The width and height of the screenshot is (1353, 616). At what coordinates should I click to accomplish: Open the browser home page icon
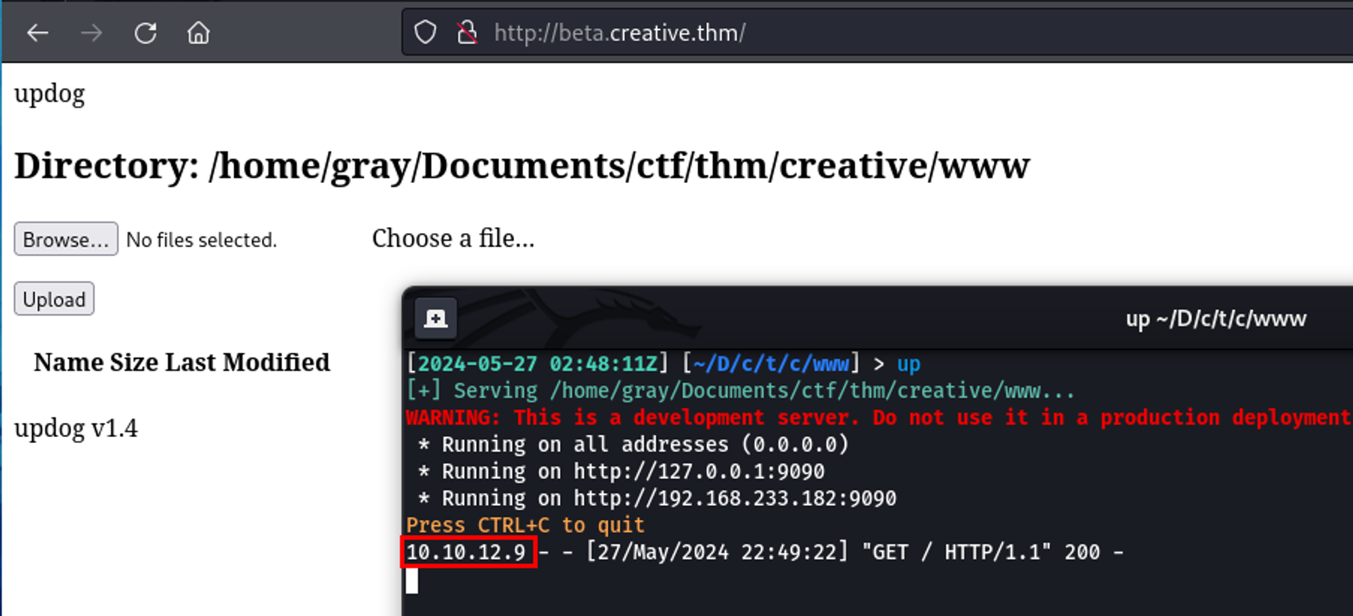(198, 32)
